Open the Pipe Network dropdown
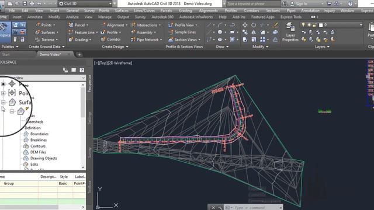374x210 pixels. coord(146,40)
